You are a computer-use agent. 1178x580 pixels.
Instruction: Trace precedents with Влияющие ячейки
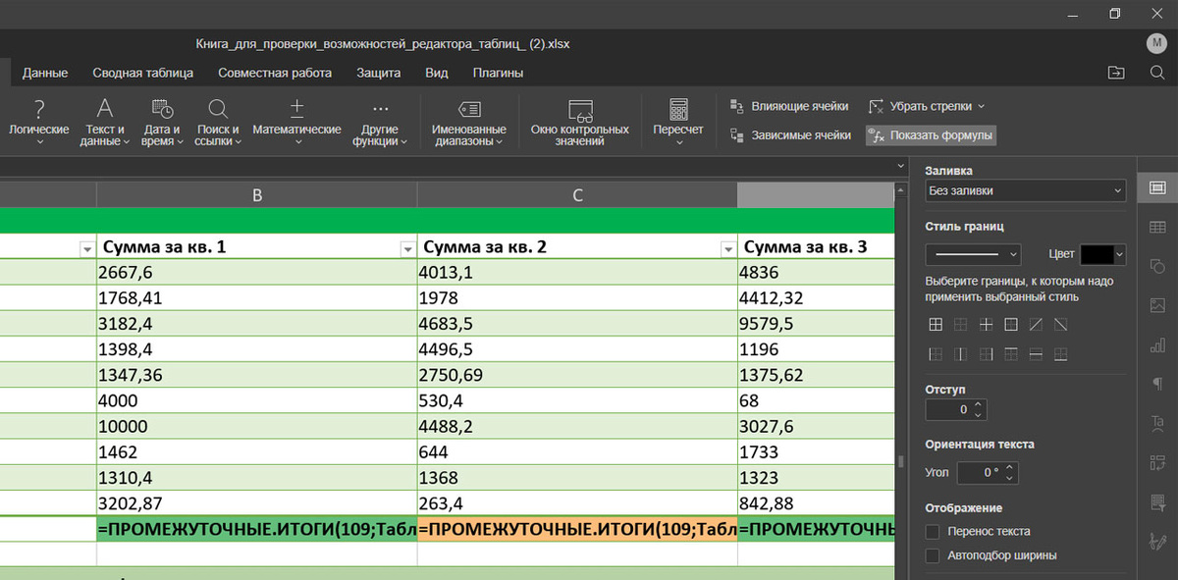tap(790, 106)
